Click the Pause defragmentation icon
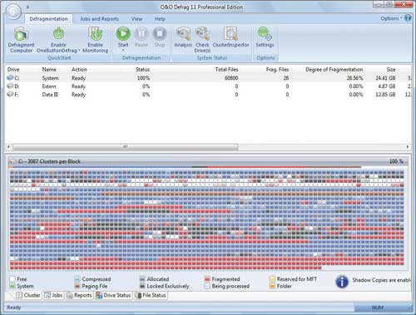This screenshot has width=416, height=315. tap(141, 34)
